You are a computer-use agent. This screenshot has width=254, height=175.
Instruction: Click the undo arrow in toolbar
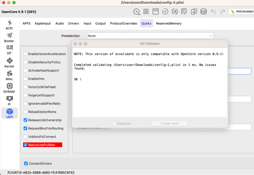point(213,11)
